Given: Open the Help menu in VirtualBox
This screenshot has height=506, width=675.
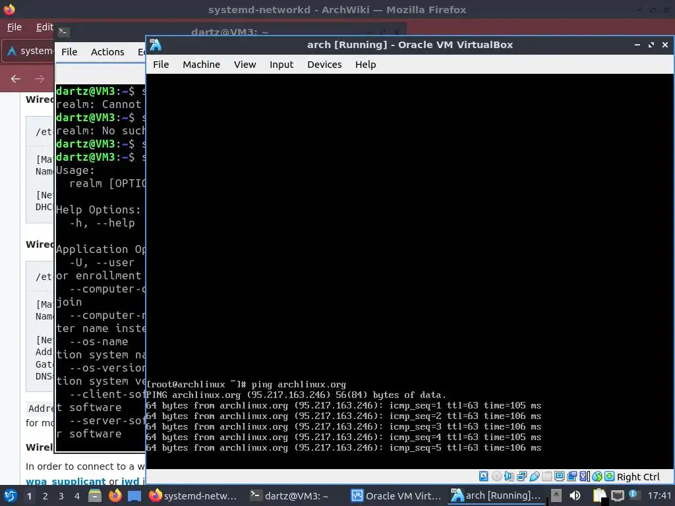Looking at the screenshot, I should tap(365, 65).
